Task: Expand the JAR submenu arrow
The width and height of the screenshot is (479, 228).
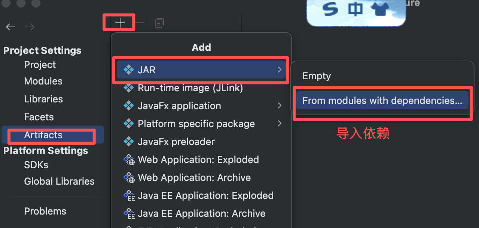Action: pos(279,70)
